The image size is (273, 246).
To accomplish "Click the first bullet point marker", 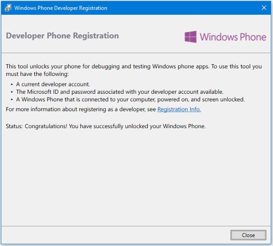I will (x=12, y=84).
